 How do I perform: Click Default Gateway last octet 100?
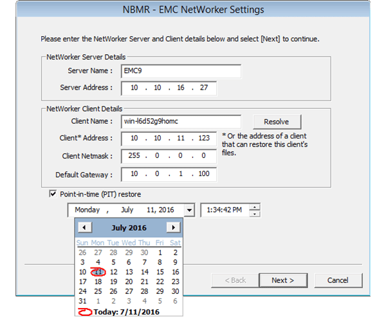coord(204,173)
